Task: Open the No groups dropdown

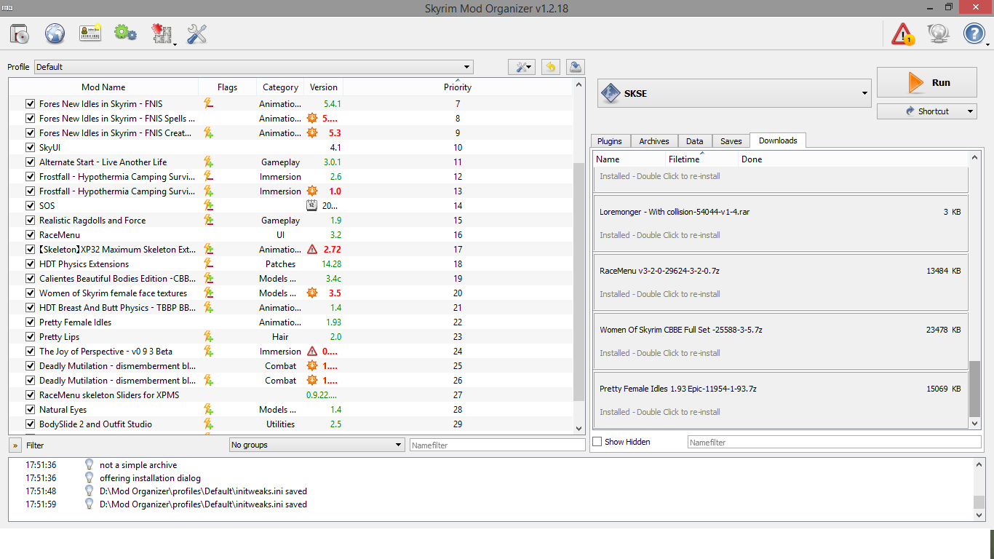Action: point(316,445)
